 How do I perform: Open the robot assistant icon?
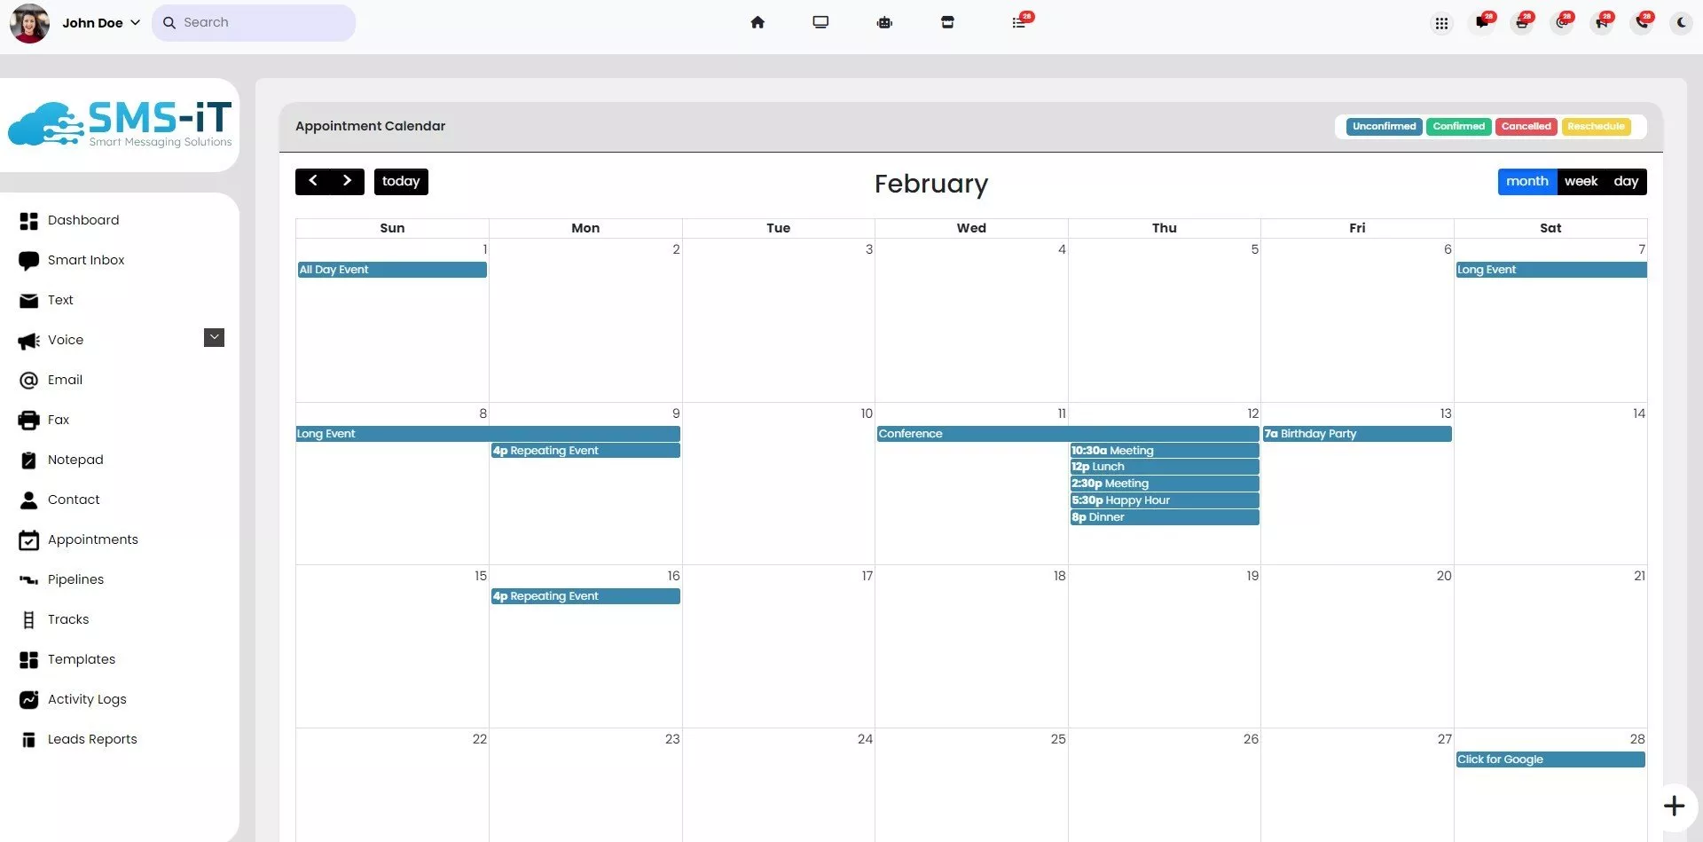pos(884,22)
